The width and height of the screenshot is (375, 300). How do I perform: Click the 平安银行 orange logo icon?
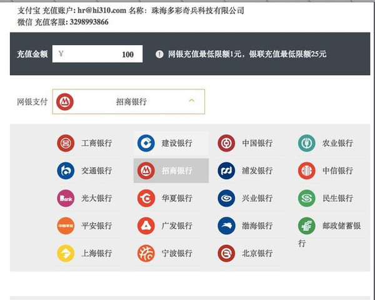(x=66, y=225)
